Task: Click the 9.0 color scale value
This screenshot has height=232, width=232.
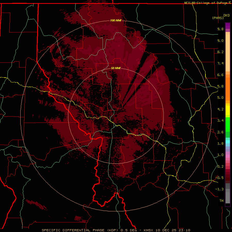Action: [x=220, y=40]
